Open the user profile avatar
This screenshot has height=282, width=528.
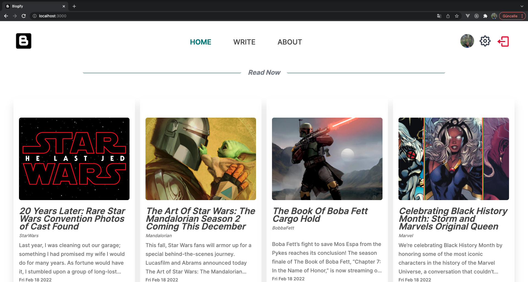click(467, 41)
